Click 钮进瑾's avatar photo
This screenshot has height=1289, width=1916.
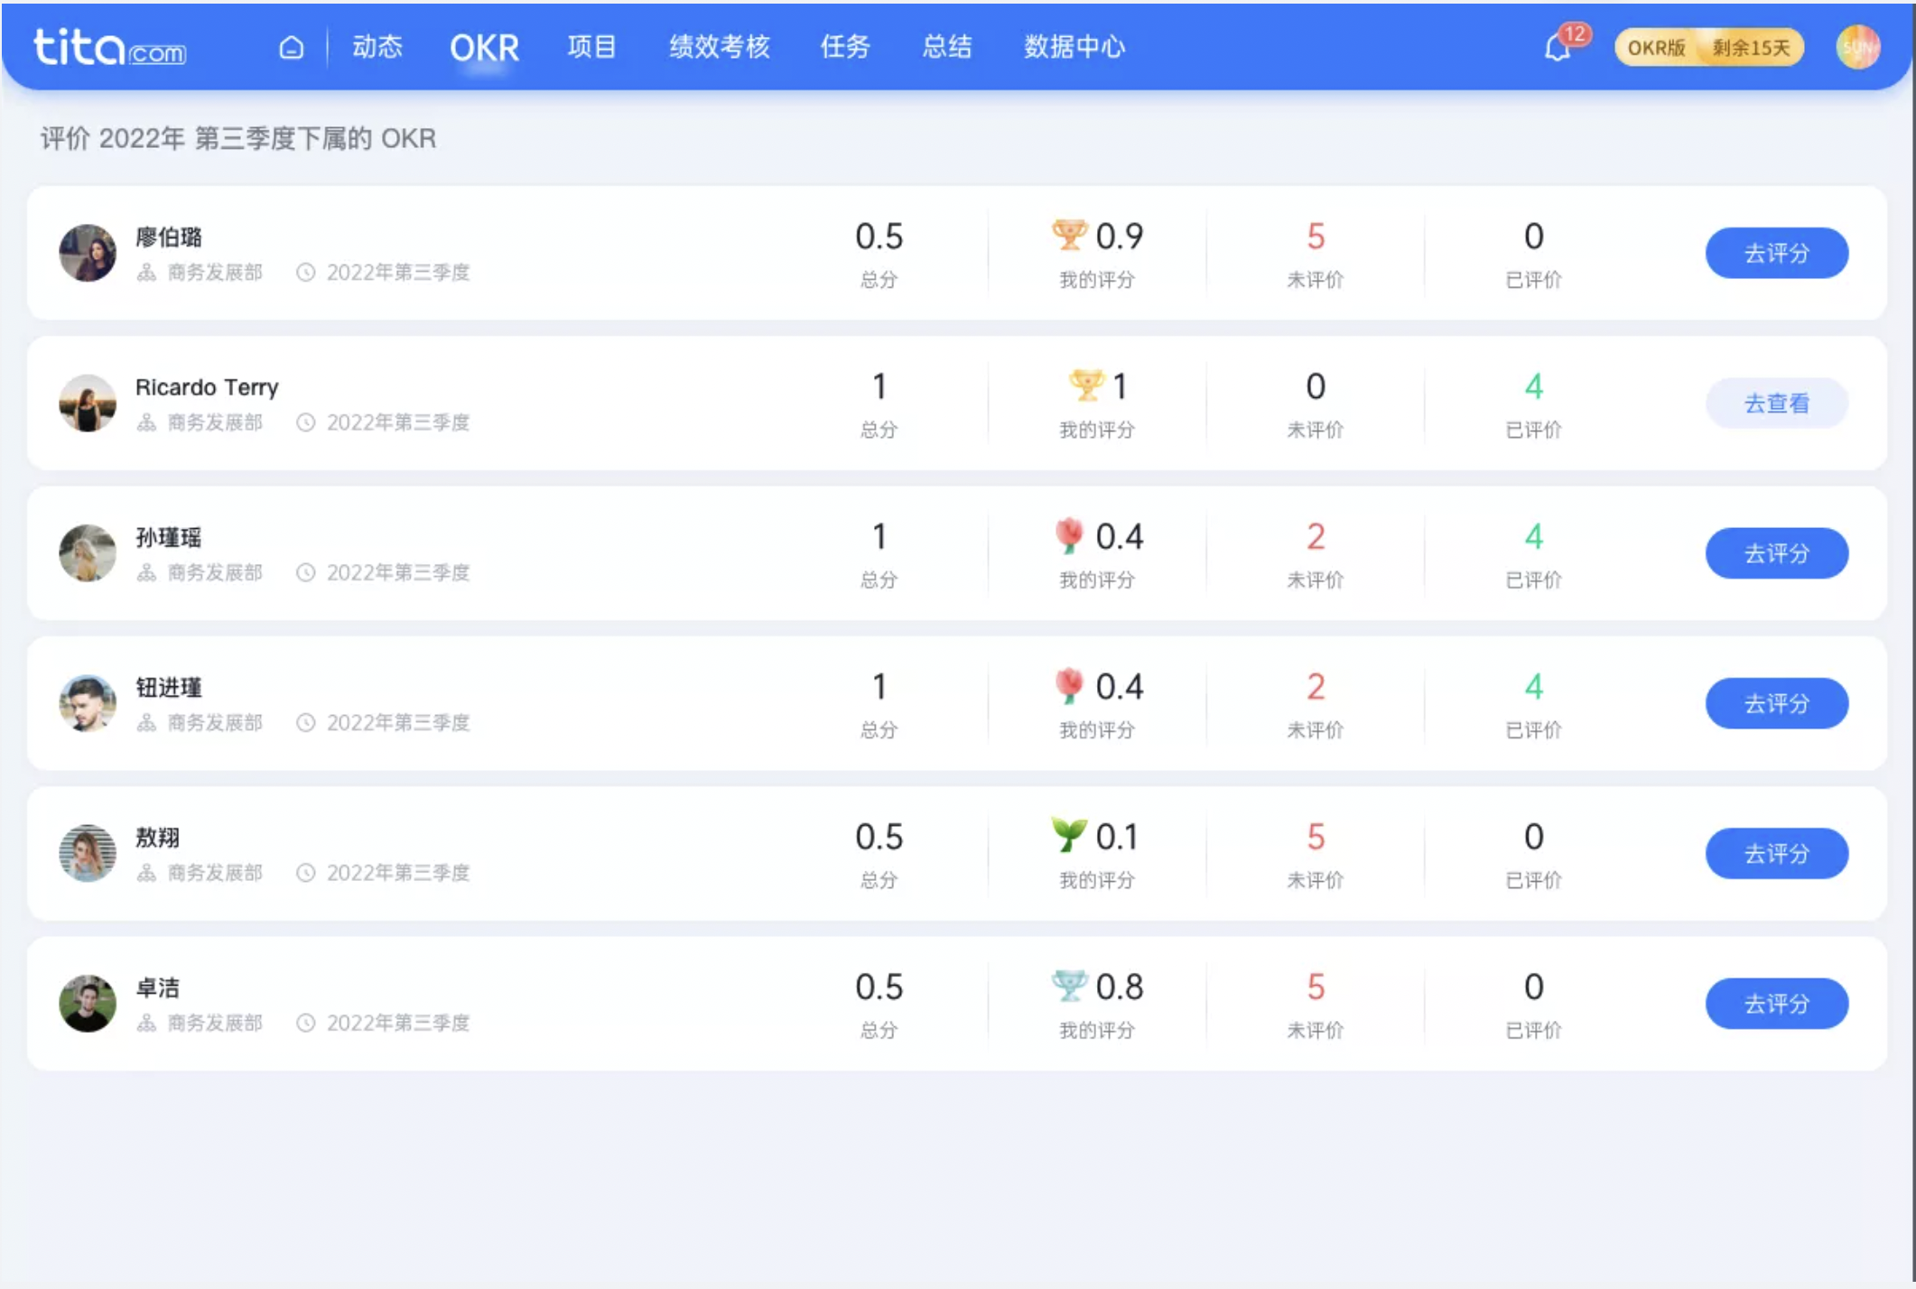[88, 702]
